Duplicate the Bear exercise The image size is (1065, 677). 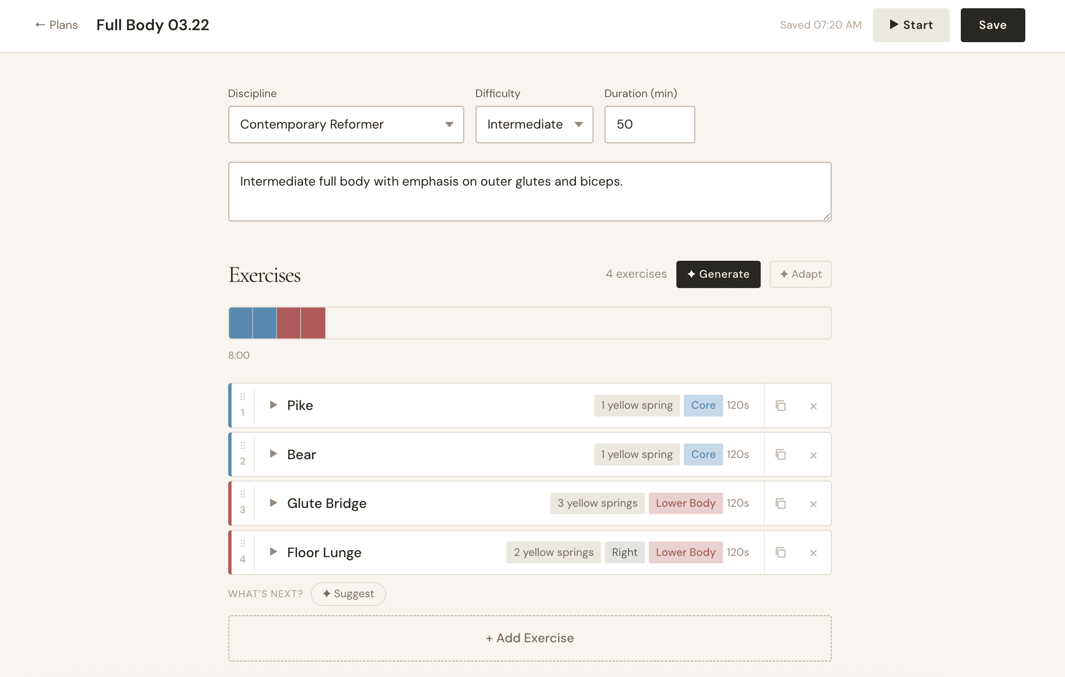(x=781, y=455)
